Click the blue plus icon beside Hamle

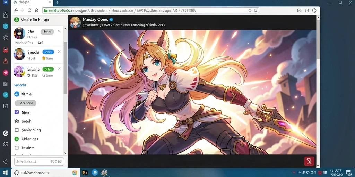click(x=17, y=94)
